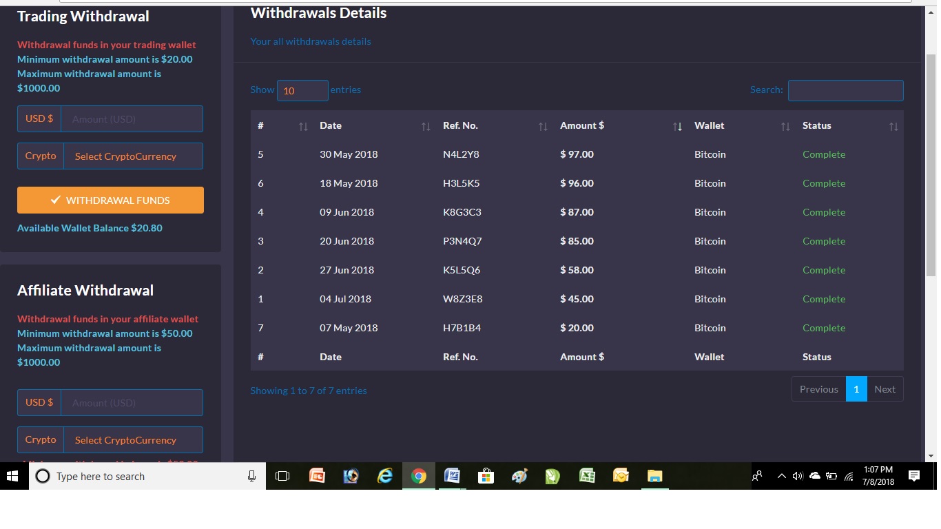
Task: Click the $ 20.00 amount cell
Action: coord(577,328)
